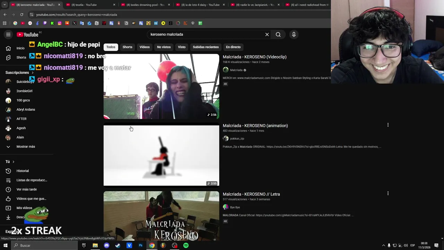Open the tab search dropdown arrow
This screenshot has width=444, height=250.
point(5,5)
